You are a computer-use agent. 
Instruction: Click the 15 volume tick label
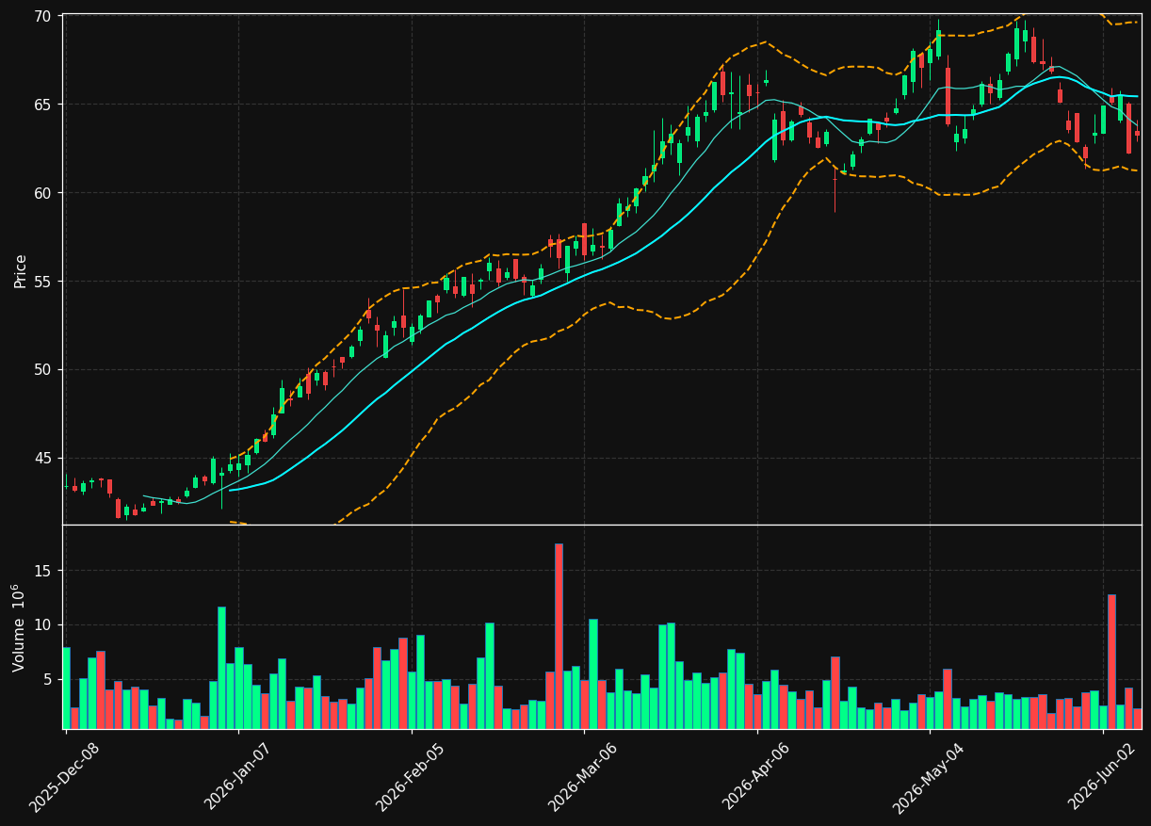tap(43, 571)
